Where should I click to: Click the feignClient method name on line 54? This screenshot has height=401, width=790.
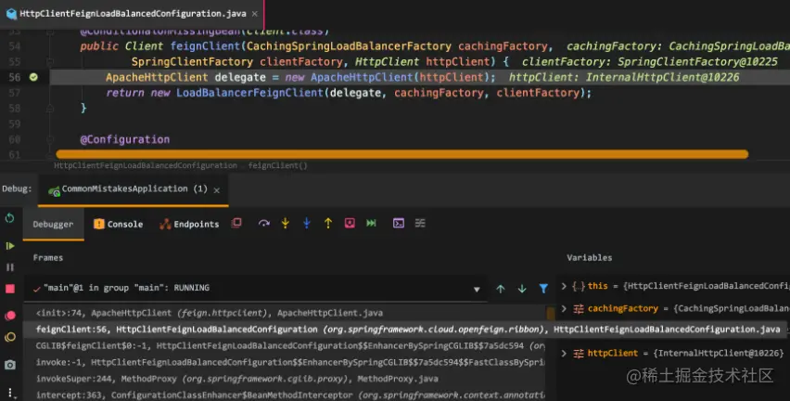pos(205,46)
